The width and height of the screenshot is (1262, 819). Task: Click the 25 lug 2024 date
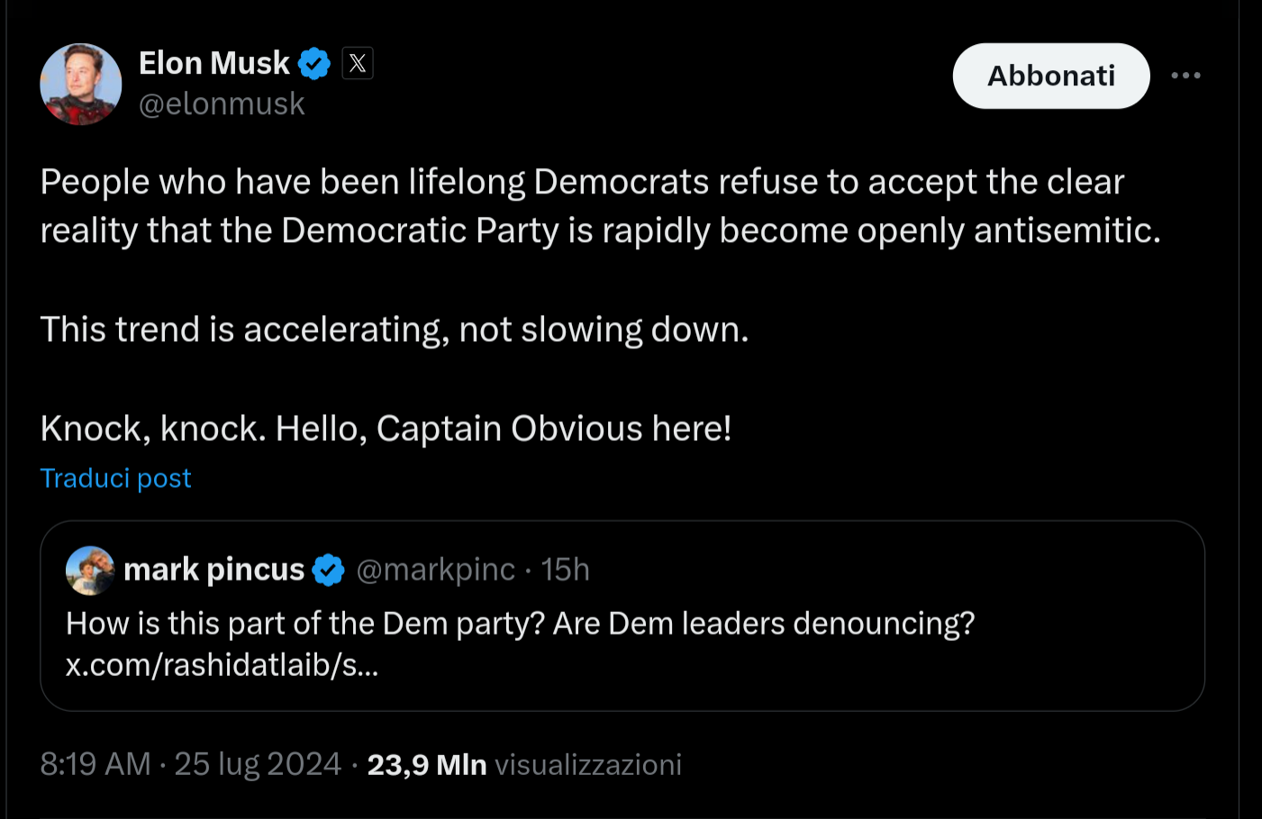pyautogui.click(x=258, y=763)
